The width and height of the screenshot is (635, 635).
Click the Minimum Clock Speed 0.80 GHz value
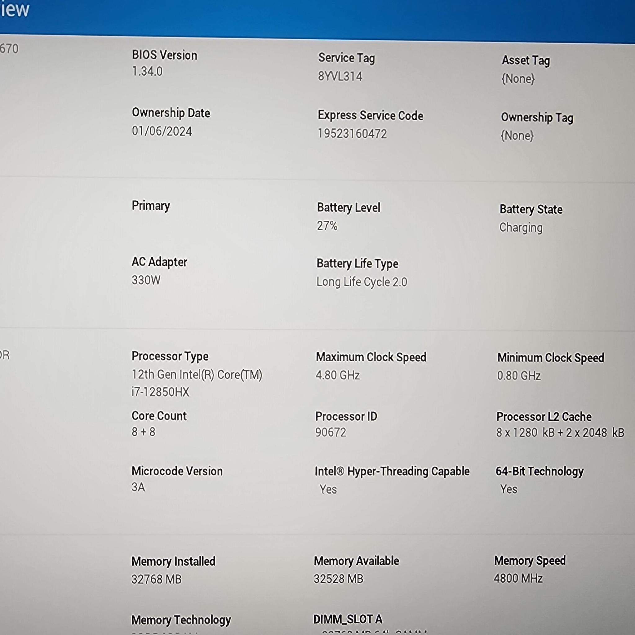pyautogui.click(x=519, y=375)
